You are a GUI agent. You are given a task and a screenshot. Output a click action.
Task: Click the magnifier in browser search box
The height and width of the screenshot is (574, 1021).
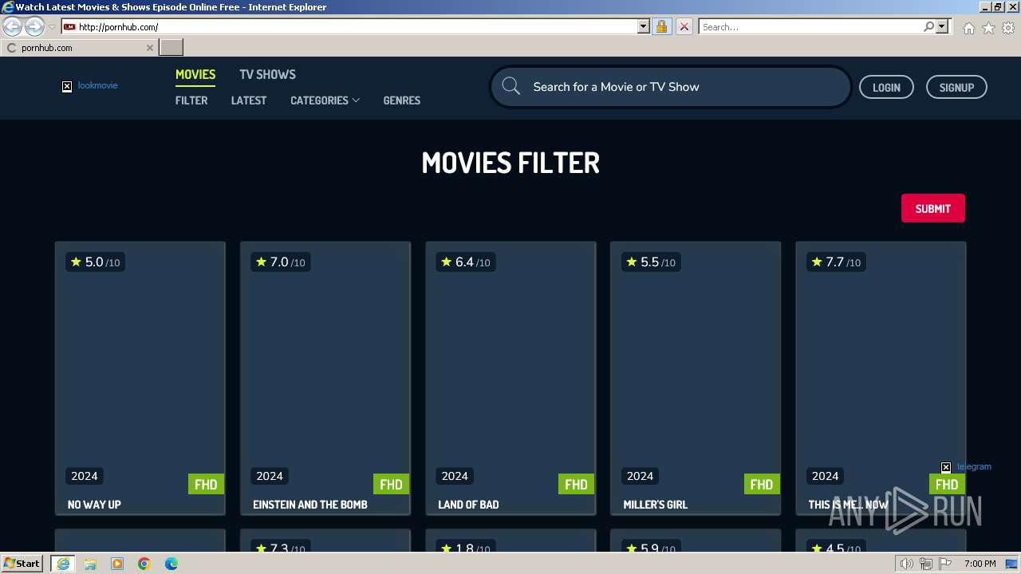[928, 26]
